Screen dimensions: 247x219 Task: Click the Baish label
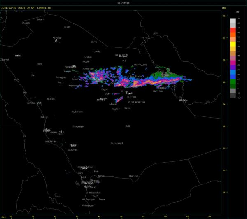point(84,177)
